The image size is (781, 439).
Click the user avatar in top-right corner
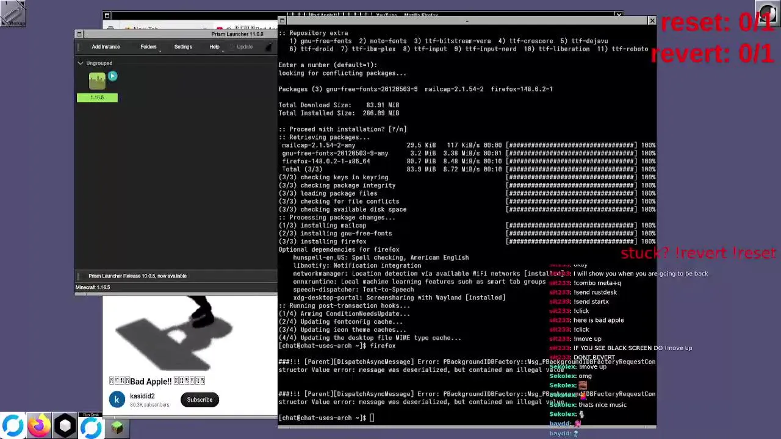click(x=768, y=13)
